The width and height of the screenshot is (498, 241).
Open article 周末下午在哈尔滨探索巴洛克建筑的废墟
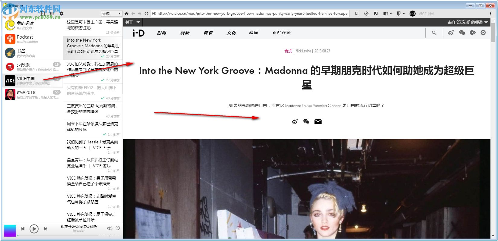[93, 129]
